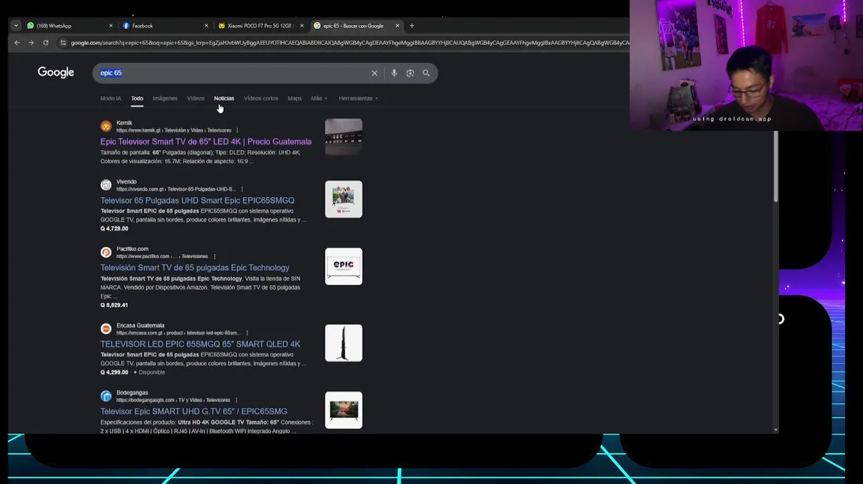Viewport: 863px width, 484px height.
Task: Open Televisión Smart TV de 65 pulgadas Epic Technology
Action: coord(194,268)
